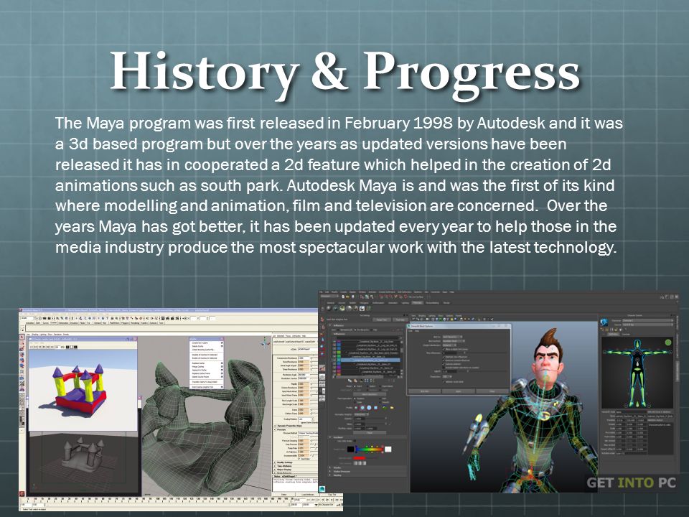The width and height of the screenshot is (689, 517).
Task: Open the Rendering shelf tab in left Maya
Action: [x=135, y=322]
